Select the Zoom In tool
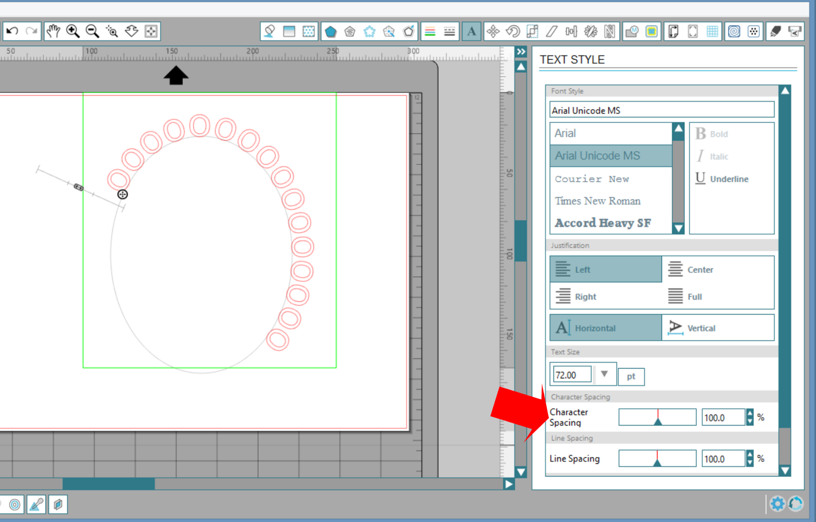The image size is (816, 522). click(72, 31)
